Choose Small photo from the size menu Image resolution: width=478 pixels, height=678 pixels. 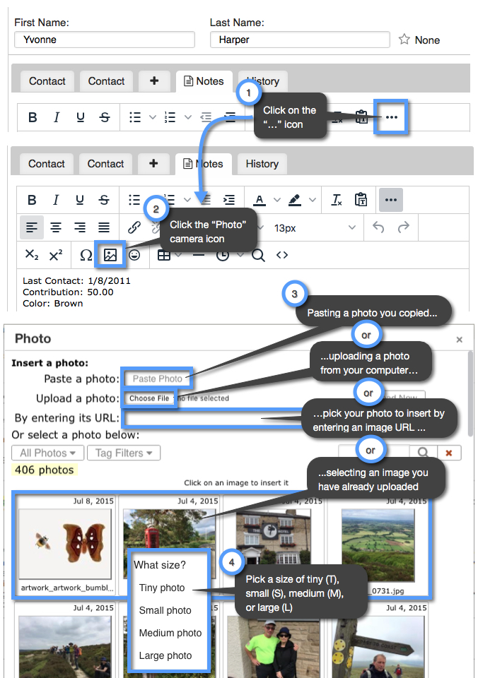tap(165, 610)
